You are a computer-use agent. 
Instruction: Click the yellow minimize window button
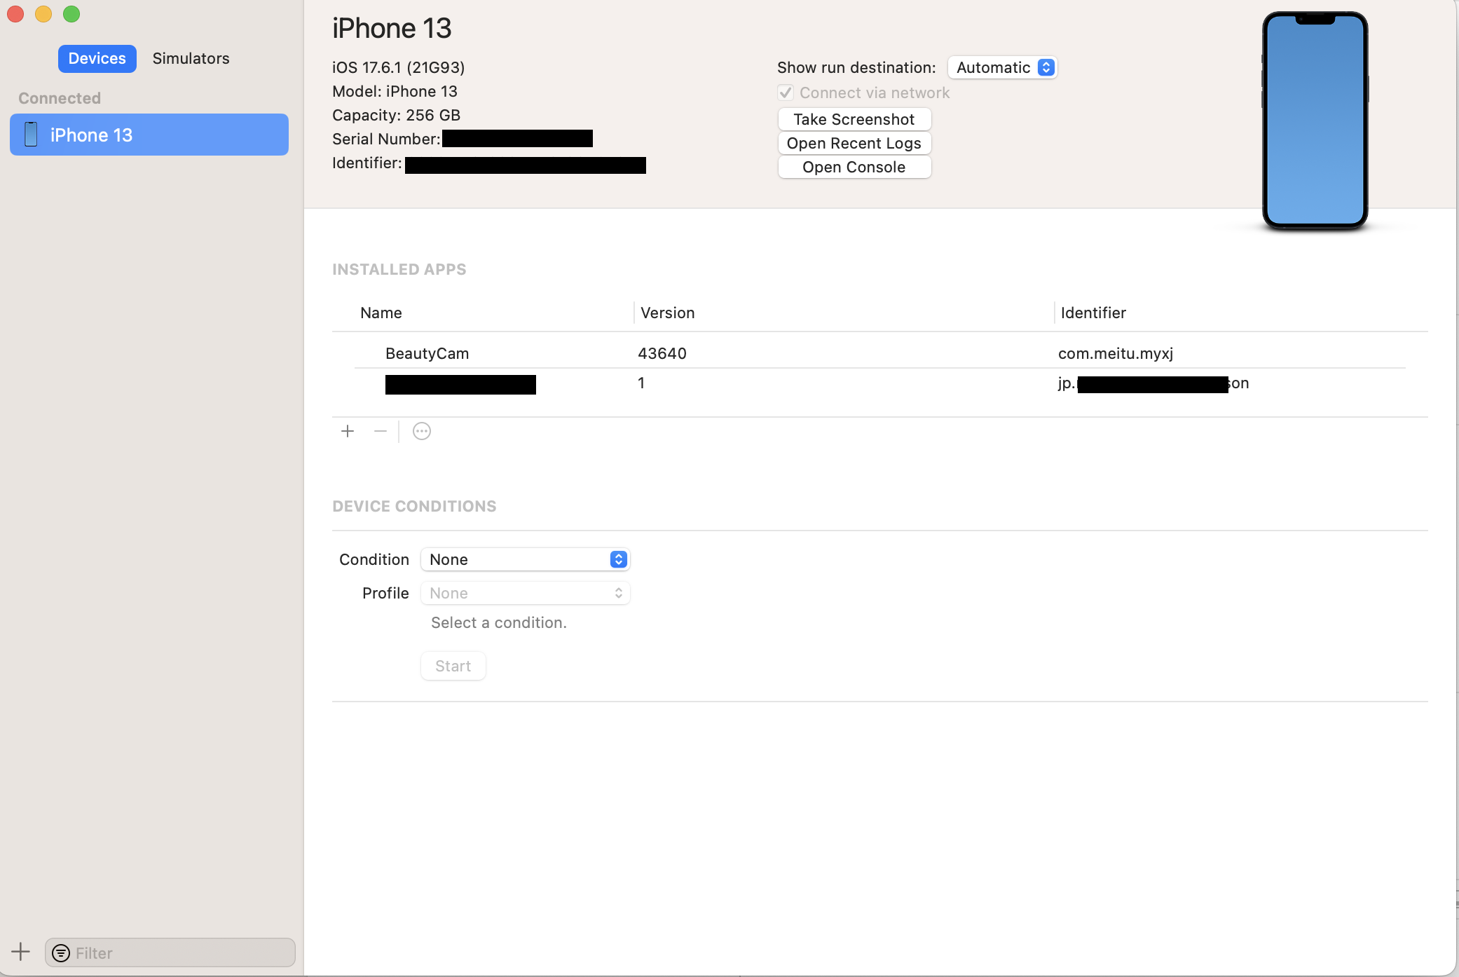tap(43, 14)
